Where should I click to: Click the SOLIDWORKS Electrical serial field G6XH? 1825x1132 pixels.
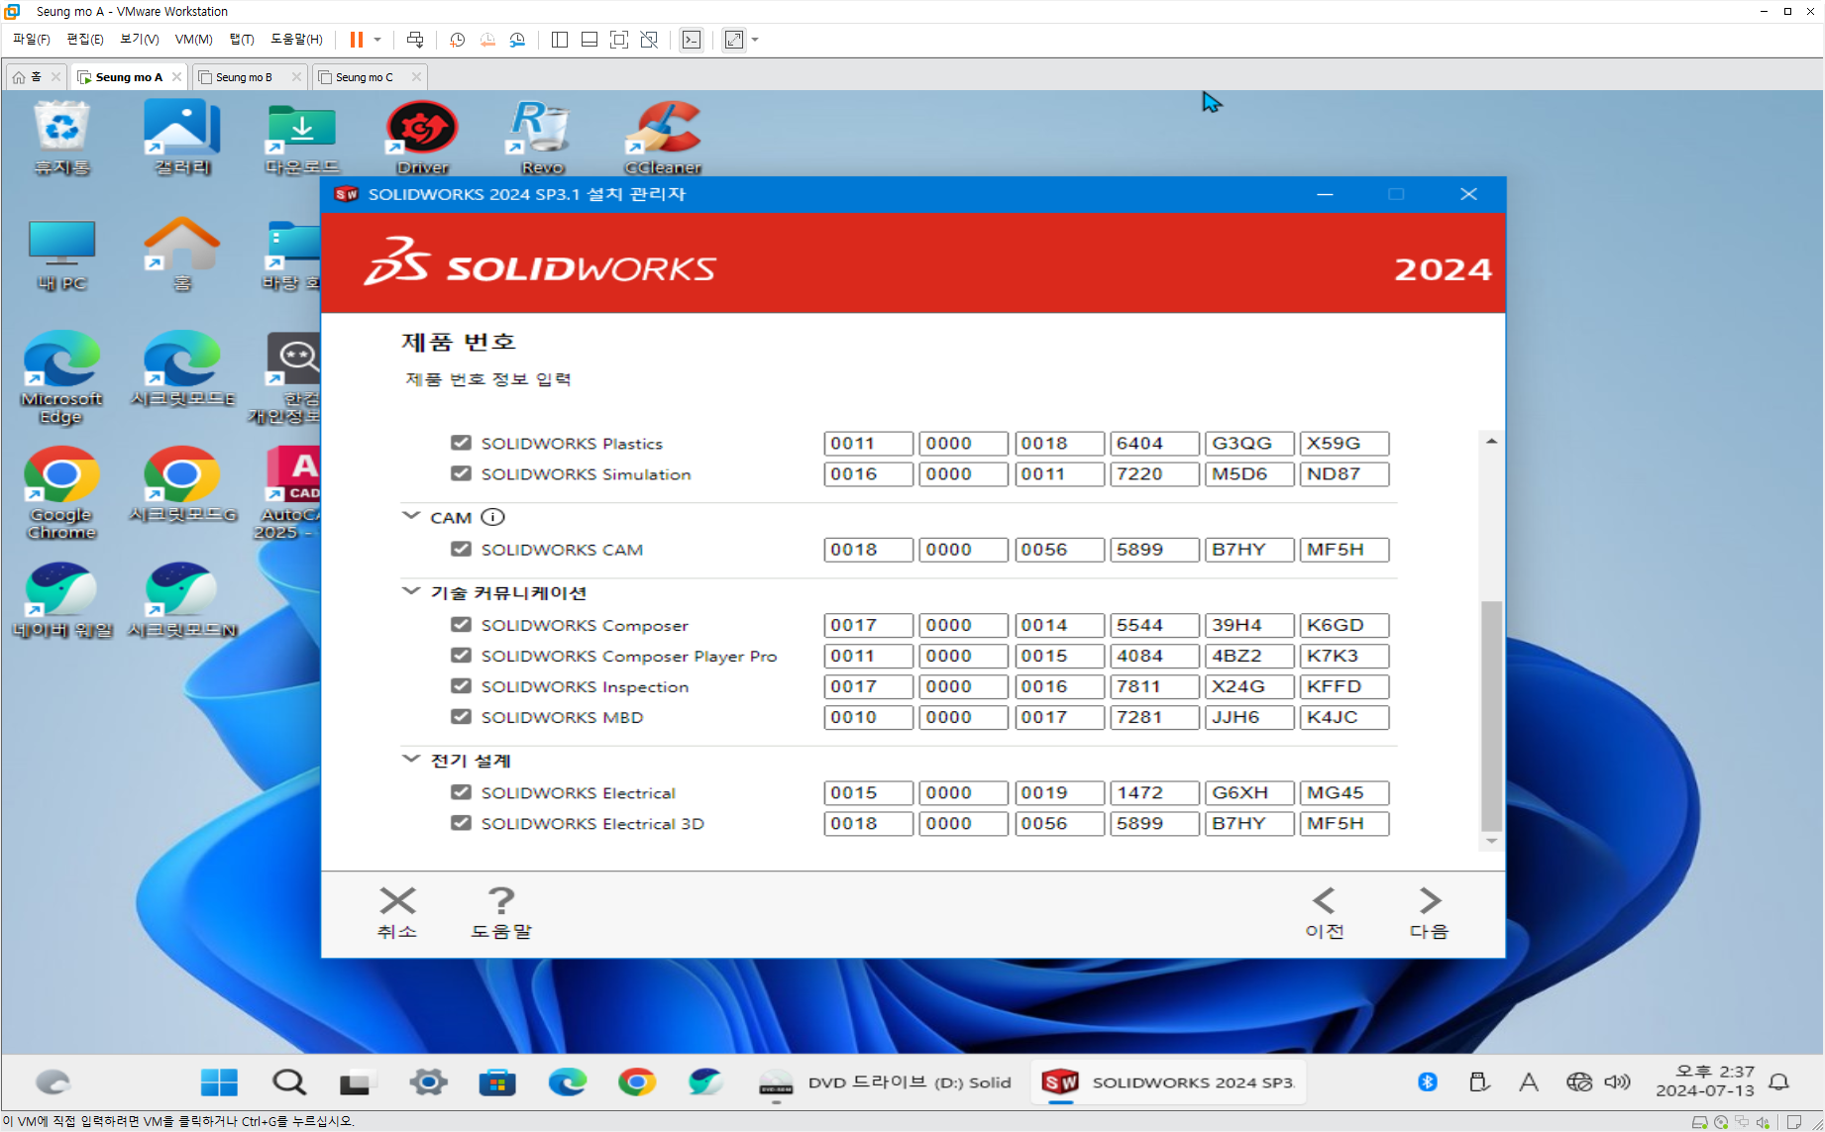(x=1249, y=792)
